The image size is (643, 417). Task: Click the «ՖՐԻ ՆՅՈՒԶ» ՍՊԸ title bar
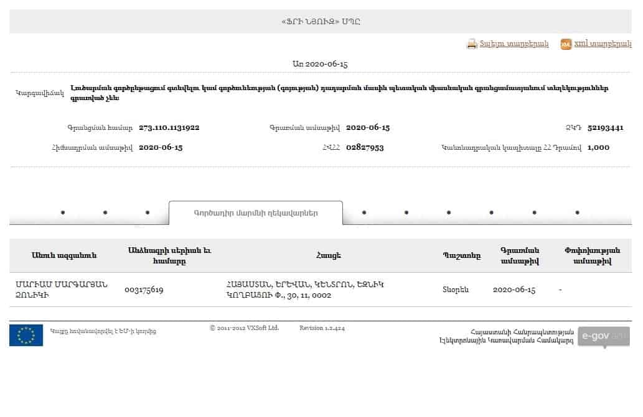pyautogui.click(x=321, y=21)
